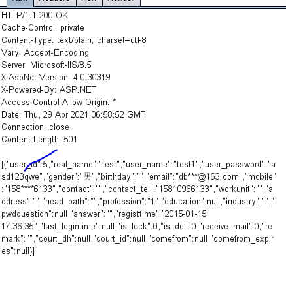
Task: Click the Access-Control-Allow-Origin header line
Action: 58,103
